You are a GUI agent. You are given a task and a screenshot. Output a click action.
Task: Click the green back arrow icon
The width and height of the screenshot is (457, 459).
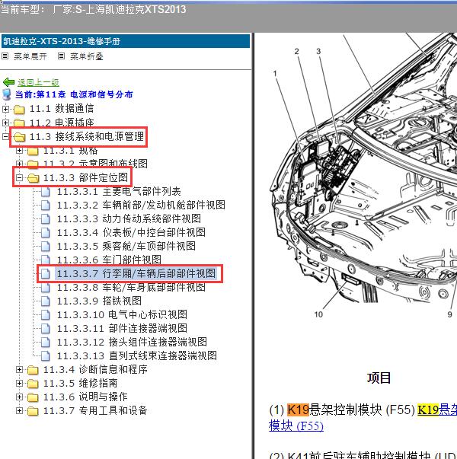8,82
